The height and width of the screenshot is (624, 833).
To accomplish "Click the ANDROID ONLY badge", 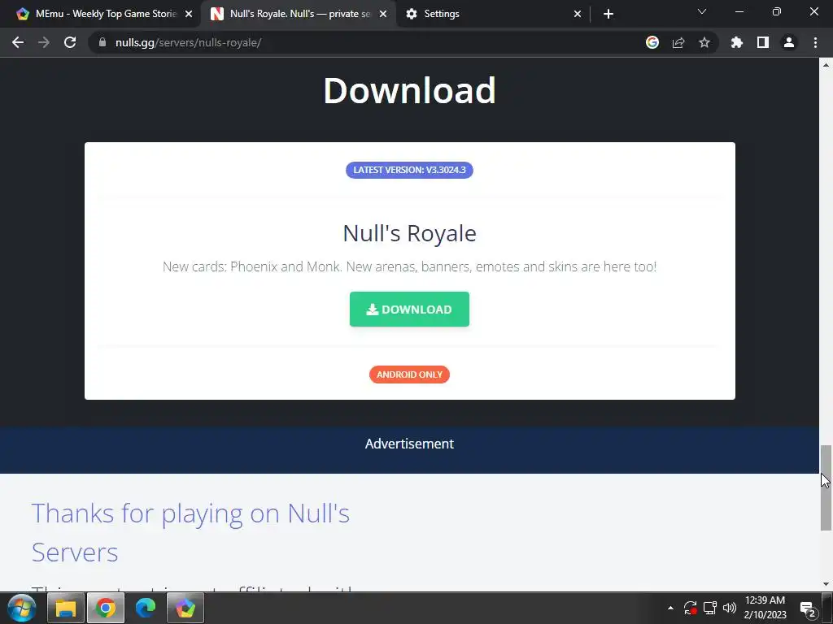I will pos(409,375).
